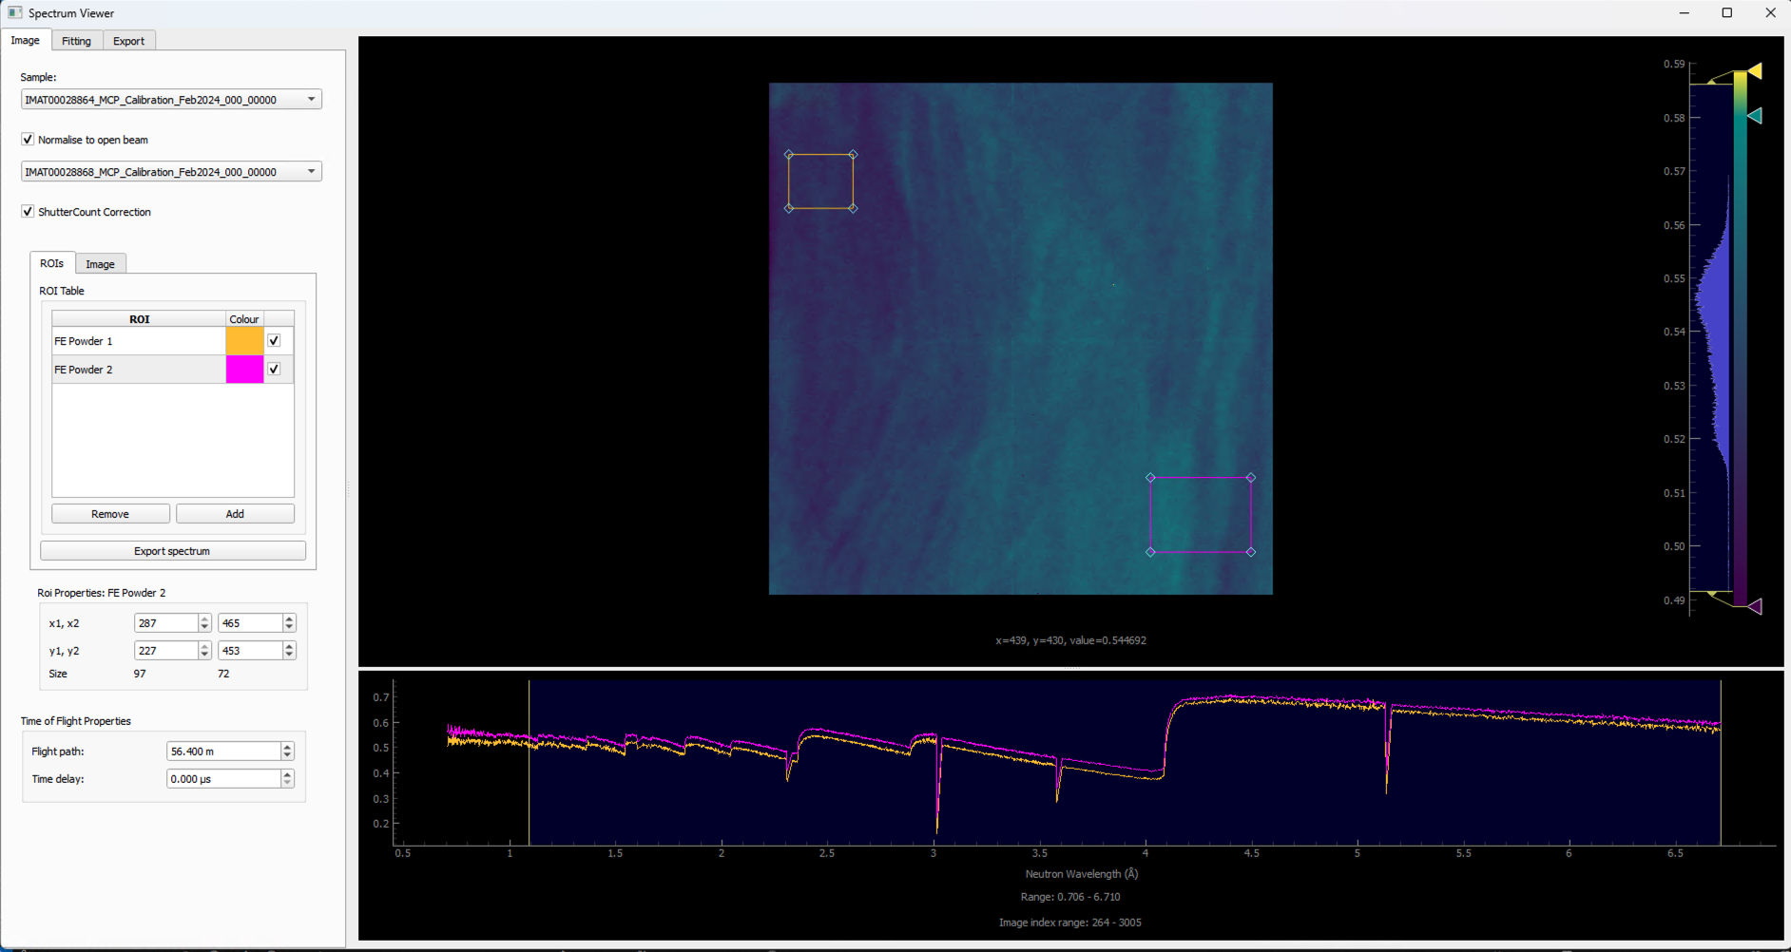1791x952 pixels.
Task: Minimize the Spectrum Viewer window
Action: [1685, 13]
